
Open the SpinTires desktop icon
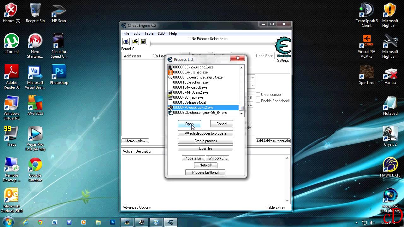coord(367,75)
